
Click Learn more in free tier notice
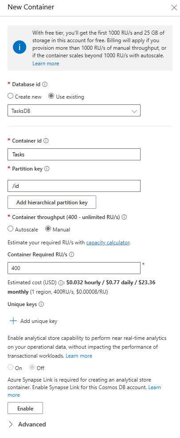tap(46, 64)
